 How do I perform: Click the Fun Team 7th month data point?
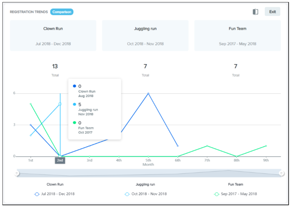click(207, 146)
